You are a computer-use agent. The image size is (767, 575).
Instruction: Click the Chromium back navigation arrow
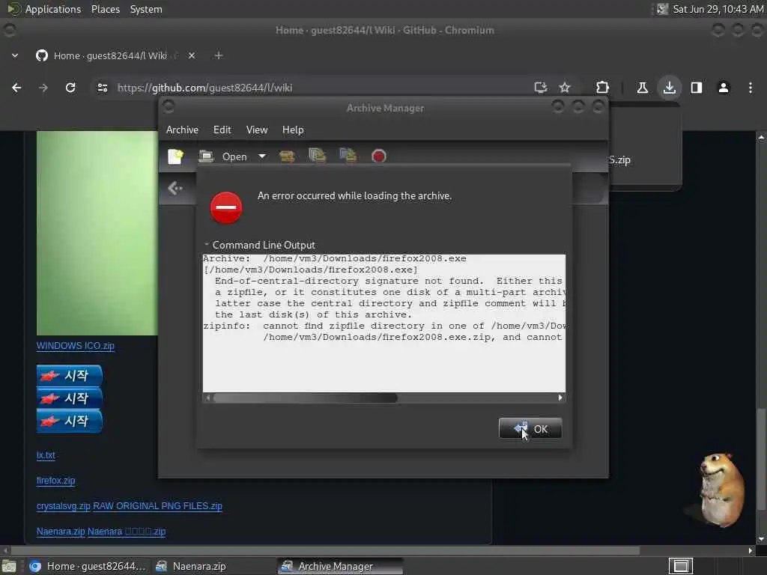(16, 88)
